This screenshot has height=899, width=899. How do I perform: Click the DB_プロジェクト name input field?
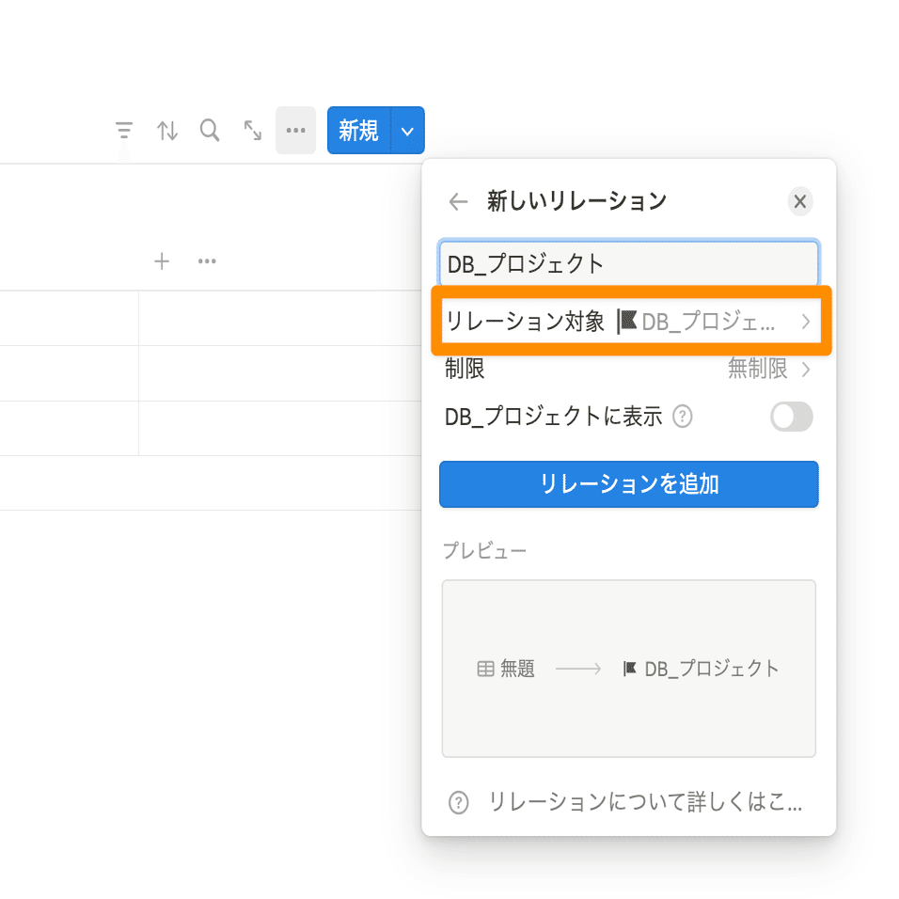(629, 263)
